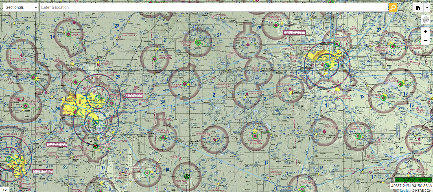Click the green-circled Fremont airport marker
This screenshot has width=433, height=192.
click(33, 77)
